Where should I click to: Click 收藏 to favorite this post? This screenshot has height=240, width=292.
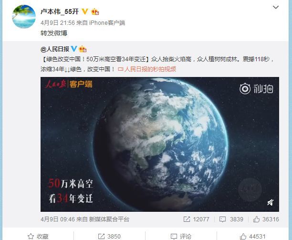click(x=38, y=236)
